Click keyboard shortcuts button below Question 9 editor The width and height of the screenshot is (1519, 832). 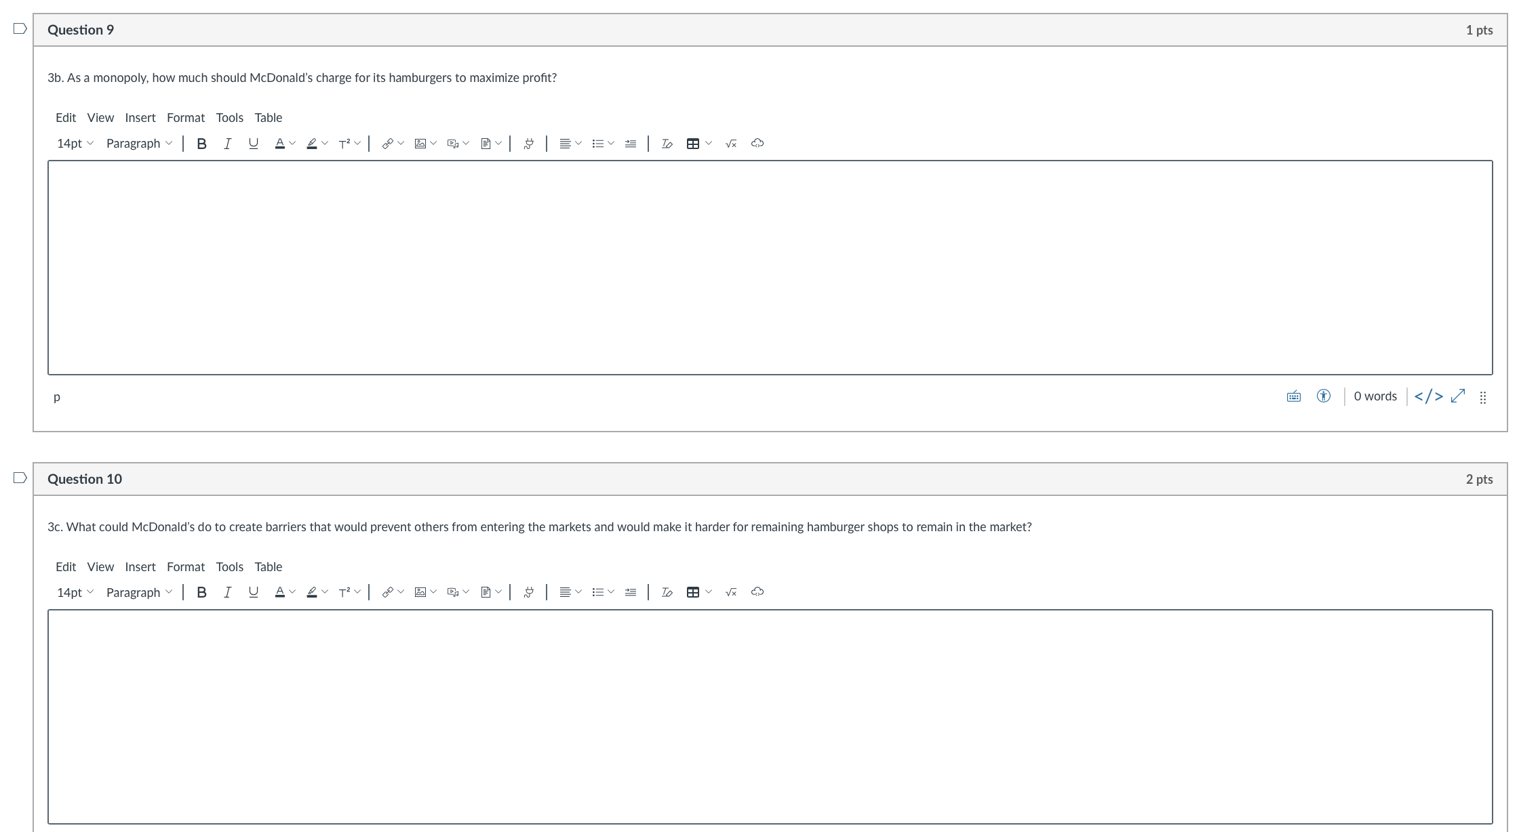coord(1293,396)
